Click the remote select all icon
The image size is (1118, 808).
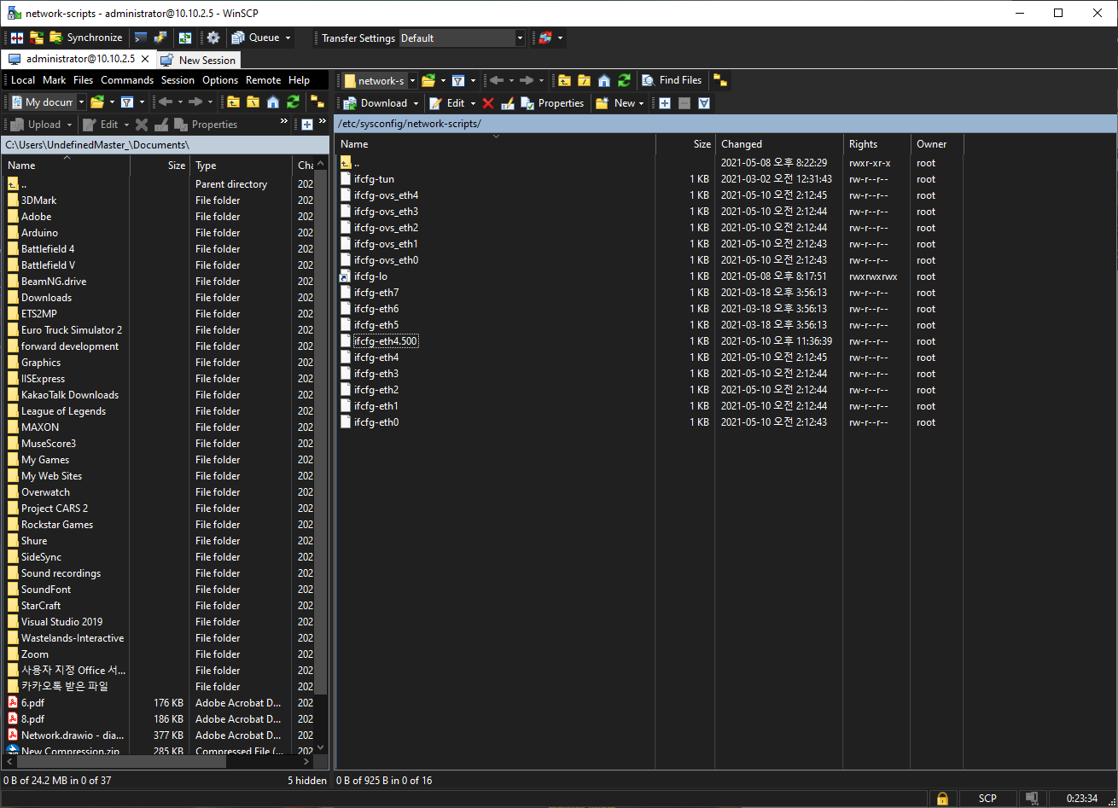(x=704, y=103)
